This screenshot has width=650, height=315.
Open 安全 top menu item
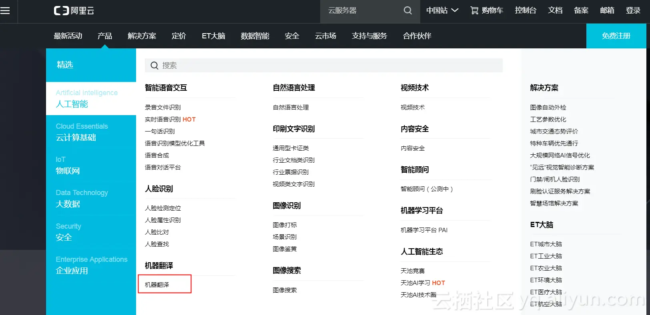click(292, 36)
